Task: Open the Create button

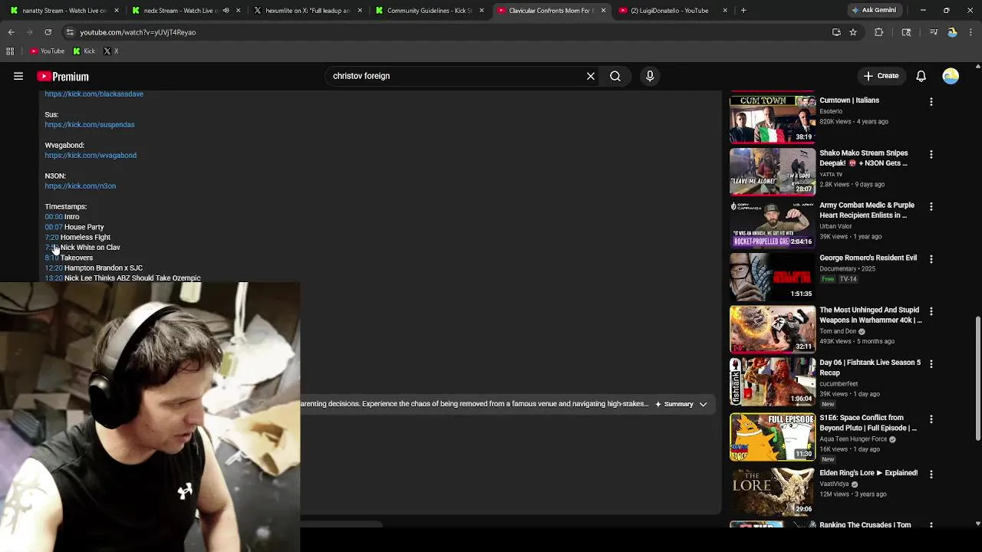Action: point(881,76)
